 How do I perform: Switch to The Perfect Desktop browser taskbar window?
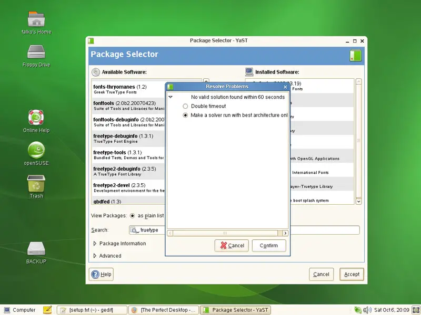click(x=164, y=310)
